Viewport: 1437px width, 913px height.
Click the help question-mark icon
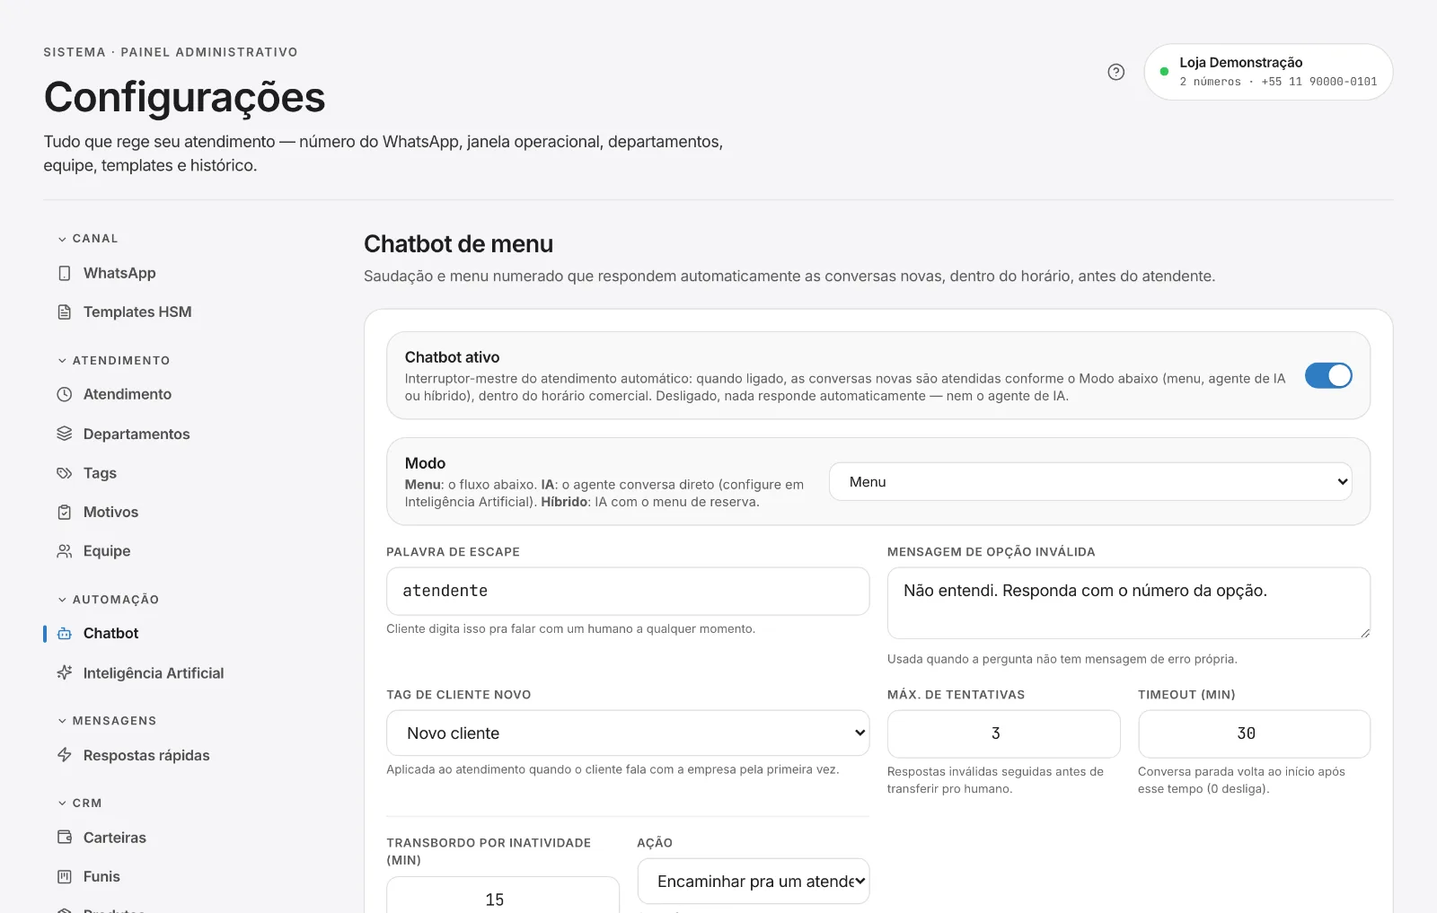coord(1115,72)
